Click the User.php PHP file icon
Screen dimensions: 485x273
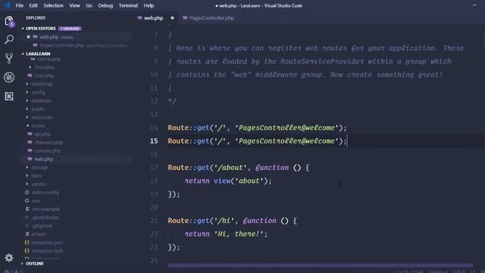pos(30,76)
